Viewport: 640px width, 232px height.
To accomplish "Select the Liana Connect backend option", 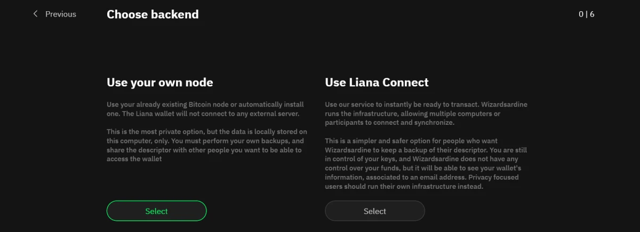I will [374, 211].
